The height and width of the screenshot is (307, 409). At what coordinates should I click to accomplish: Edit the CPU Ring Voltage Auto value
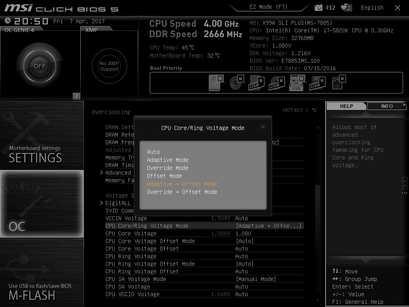242,256
